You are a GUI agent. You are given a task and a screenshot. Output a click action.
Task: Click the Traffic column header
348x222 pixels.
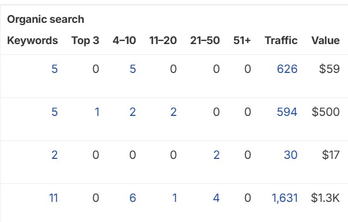281,40
